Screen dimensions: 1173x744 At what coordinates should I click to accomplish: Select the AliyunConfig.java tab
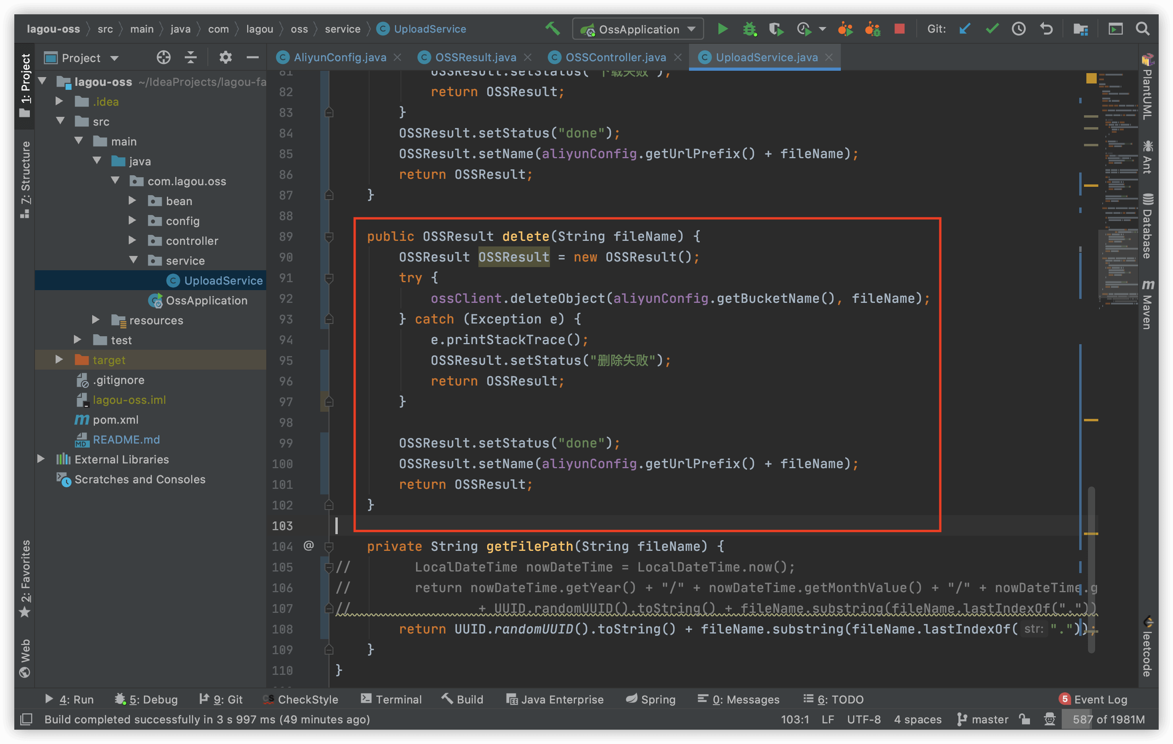[333, 57]
